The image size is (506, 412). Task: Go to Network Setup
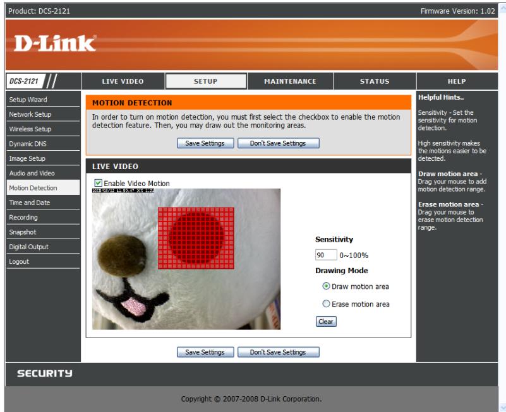[x=43, y=114]
